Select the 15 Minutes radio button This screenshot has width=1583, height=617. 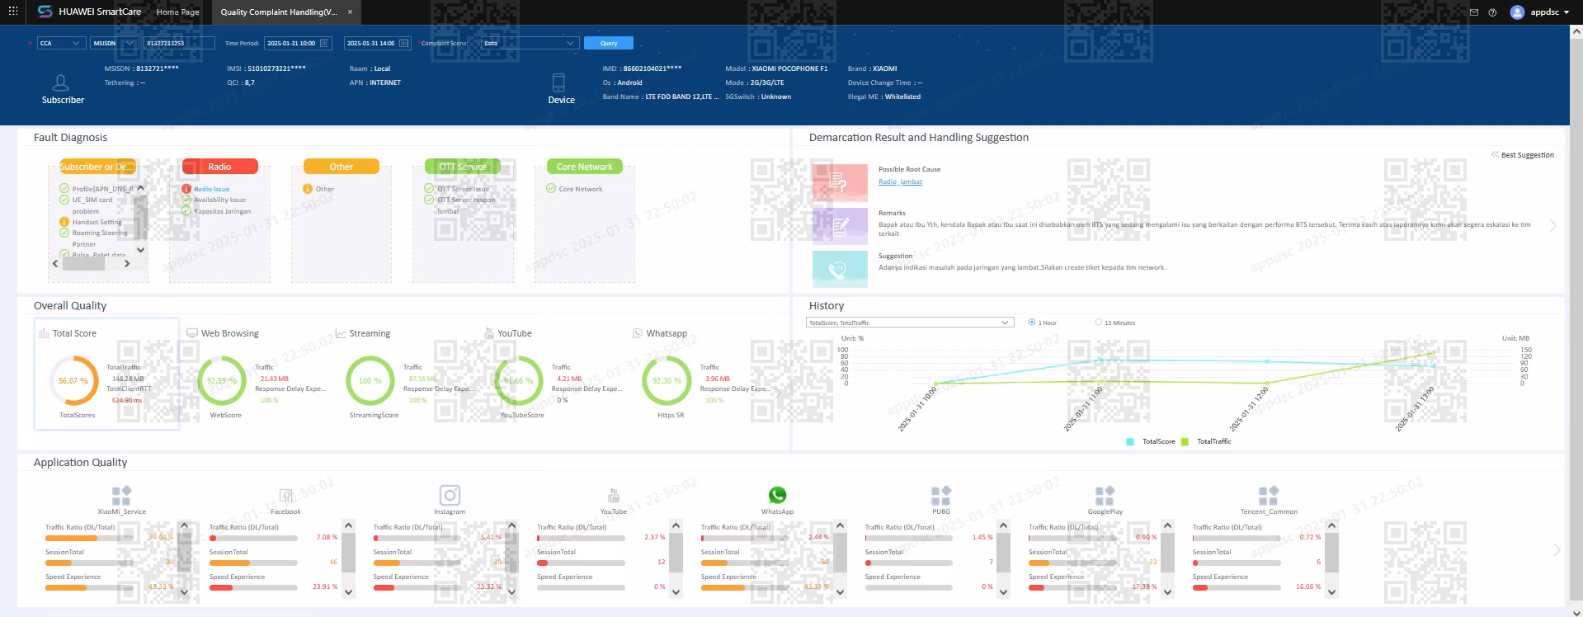[1099, 323]
